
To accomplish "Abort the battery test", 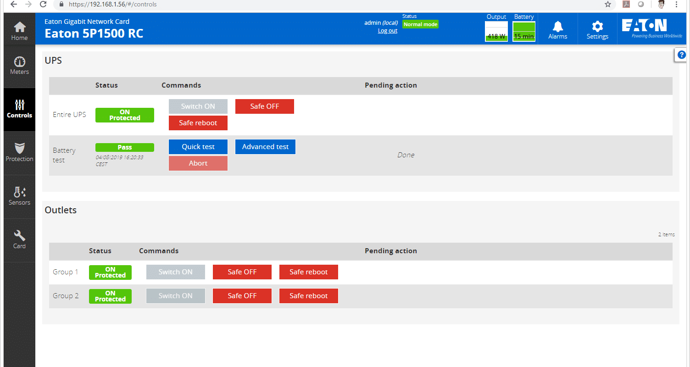I will tap(198, 163).
